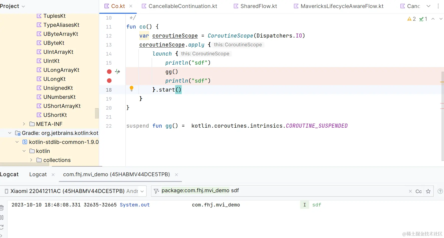This screenshot has height=238, width=444.
Task: Click the red error stripe mark beside line 19
Action: [x=442, y=103]
